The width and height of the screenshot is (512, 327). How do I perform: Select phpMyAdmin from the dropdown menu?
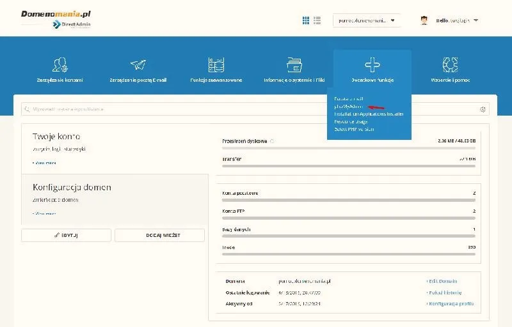point(348,107)
